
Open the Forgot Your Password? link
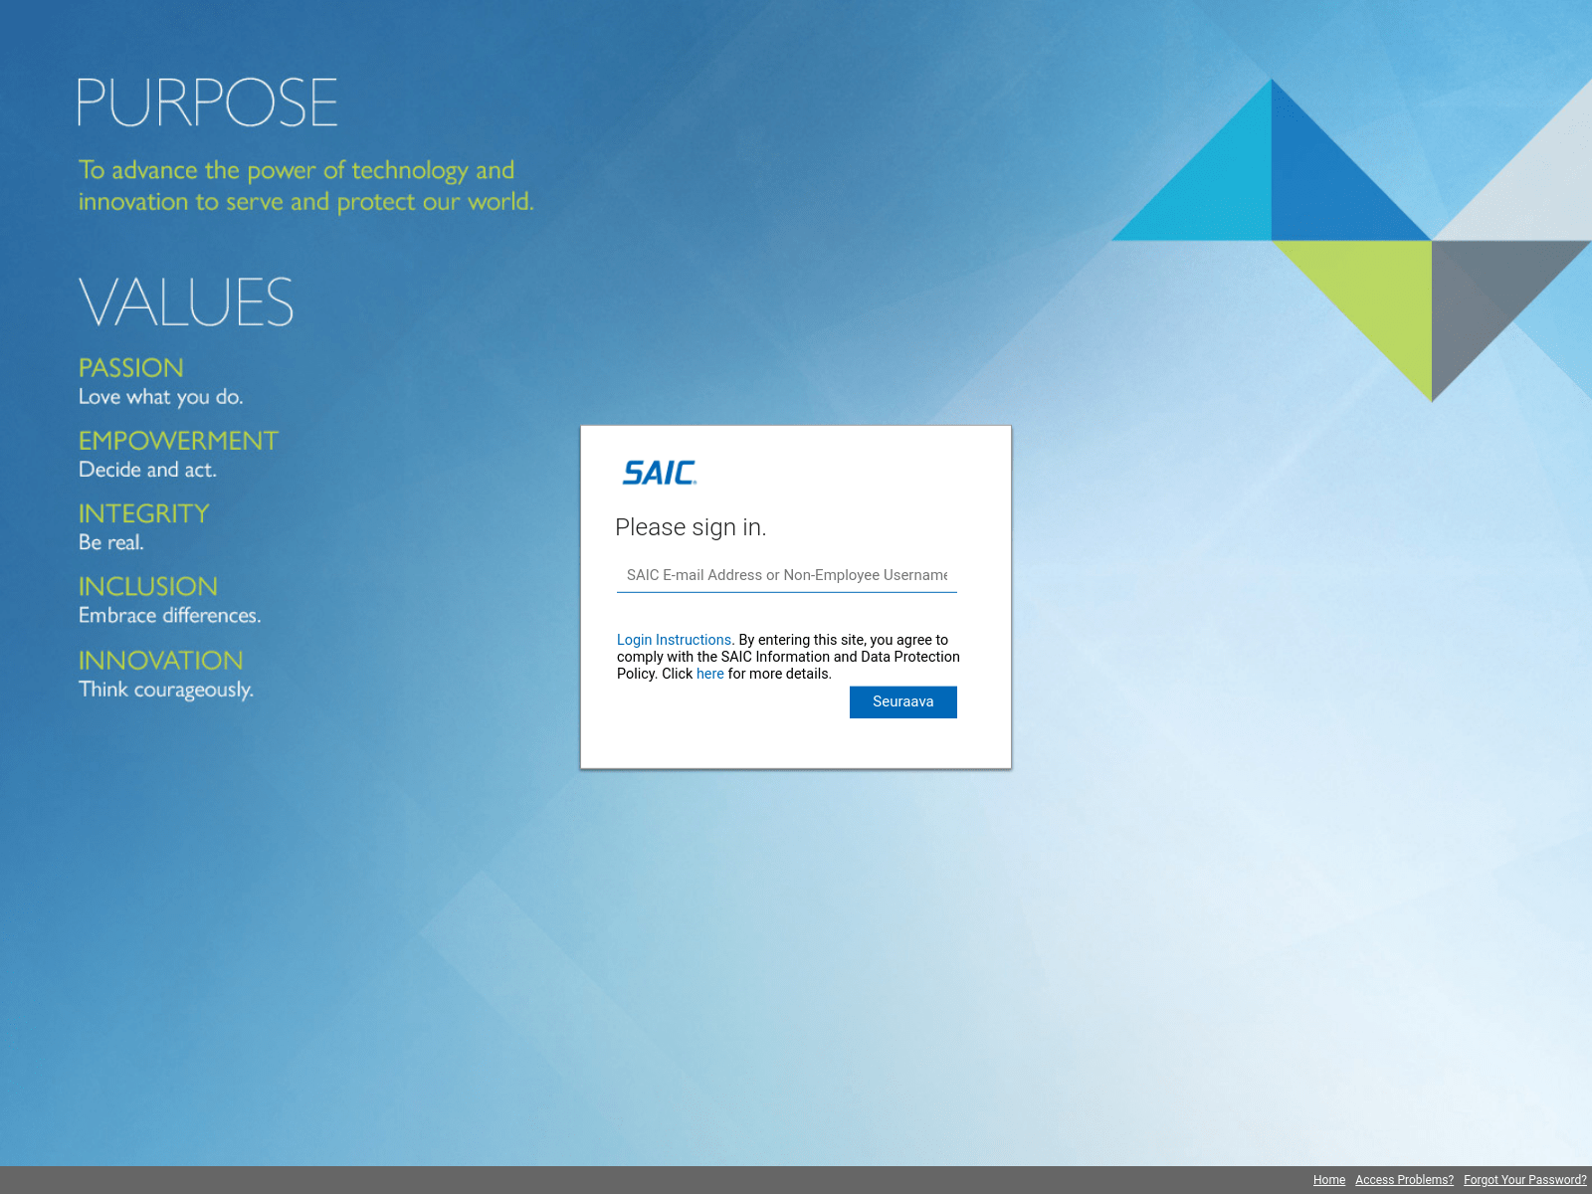(x=1525, y=1180)
